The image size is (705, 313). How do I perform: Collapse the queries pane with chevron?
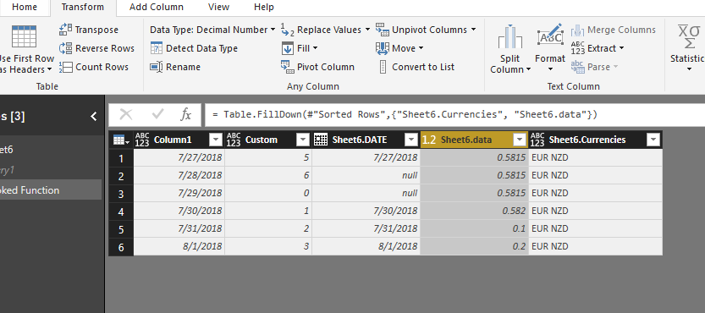(x=93, y=117)
